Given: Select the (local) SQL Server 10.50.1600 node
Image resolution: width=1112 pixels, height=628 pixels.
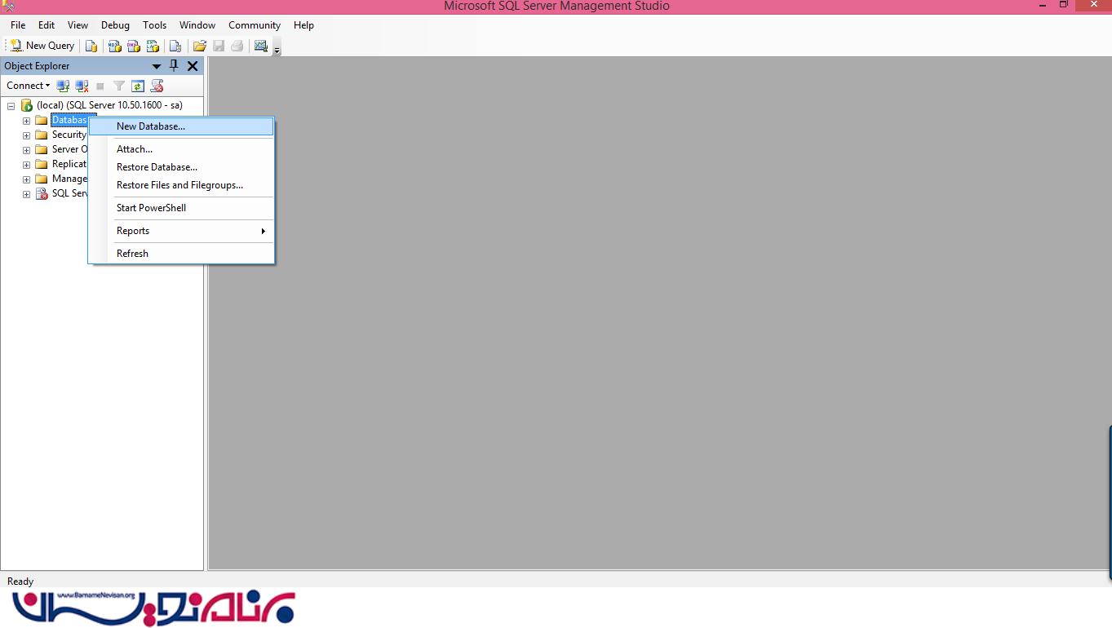Looking at the screenshot, I should click(x=109, y=105).
